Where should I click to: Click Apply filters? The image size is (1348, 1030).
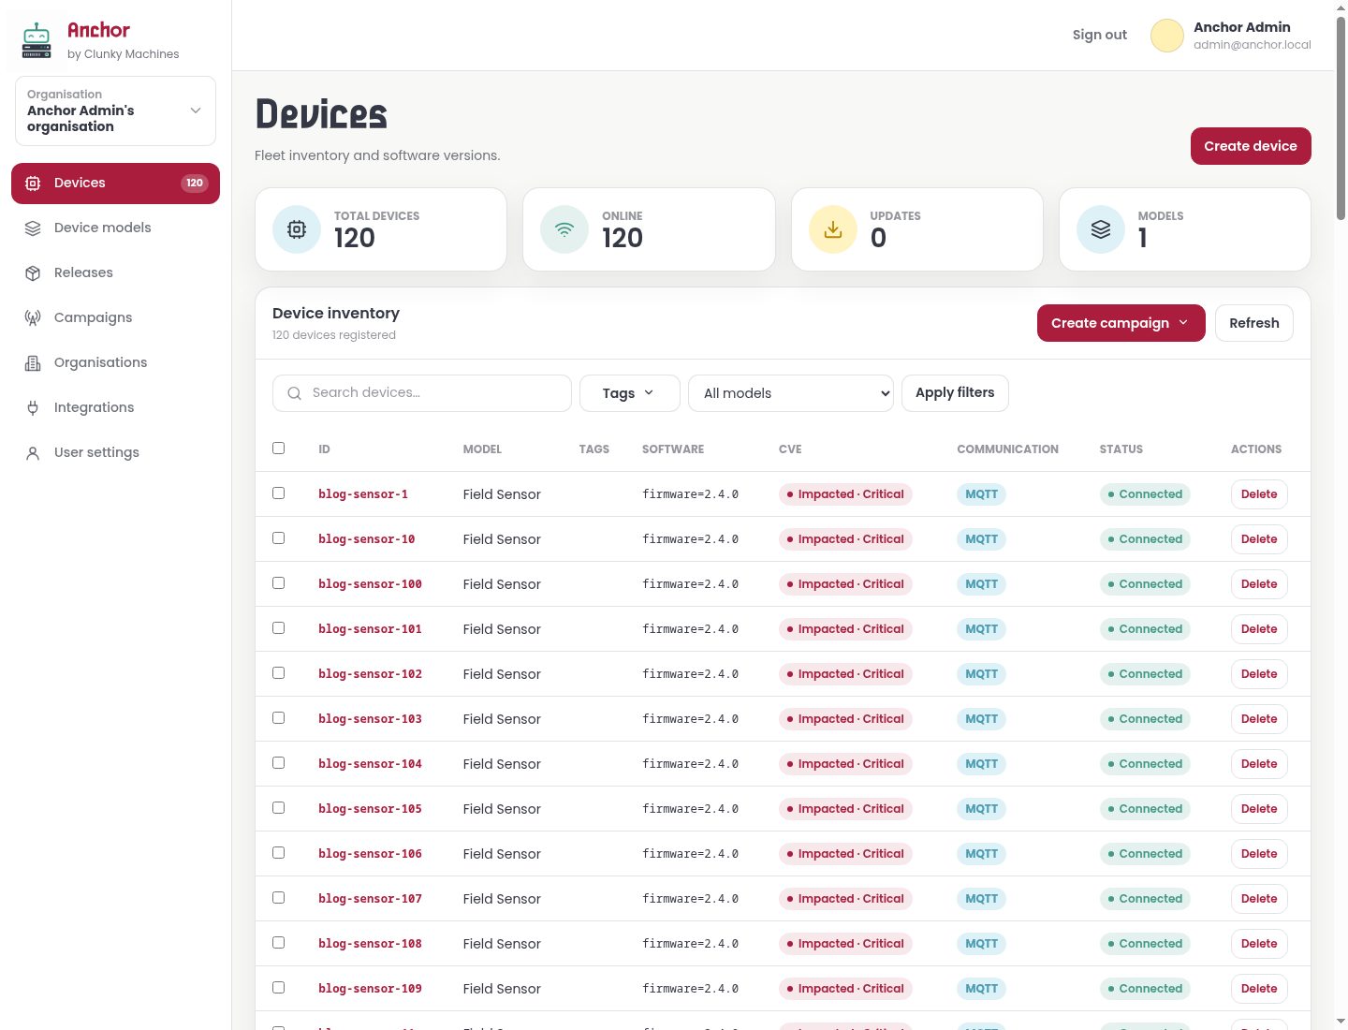955,393
